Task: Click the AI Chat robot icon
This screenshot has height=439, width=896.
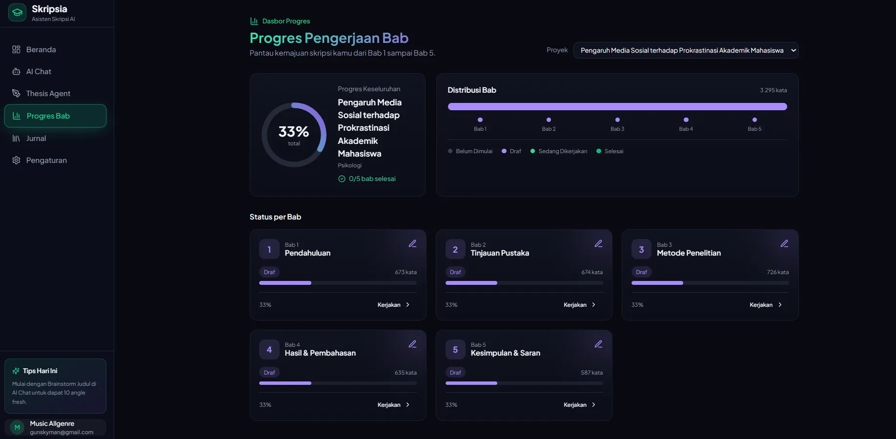Action: pos(16,71)
